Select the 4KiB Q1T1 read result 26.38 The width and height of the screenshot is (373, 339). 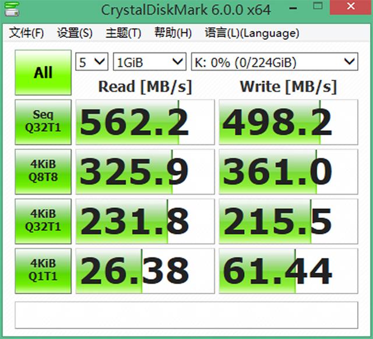(145, 271)
